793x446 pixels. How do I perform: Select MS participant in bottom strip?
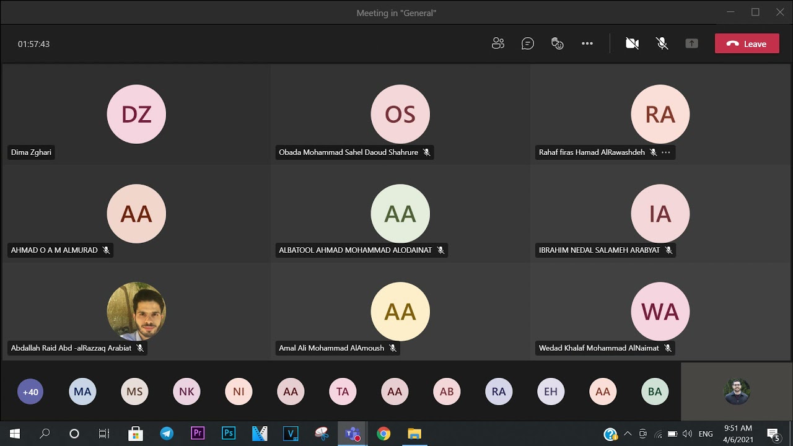(x=134, y=391)
